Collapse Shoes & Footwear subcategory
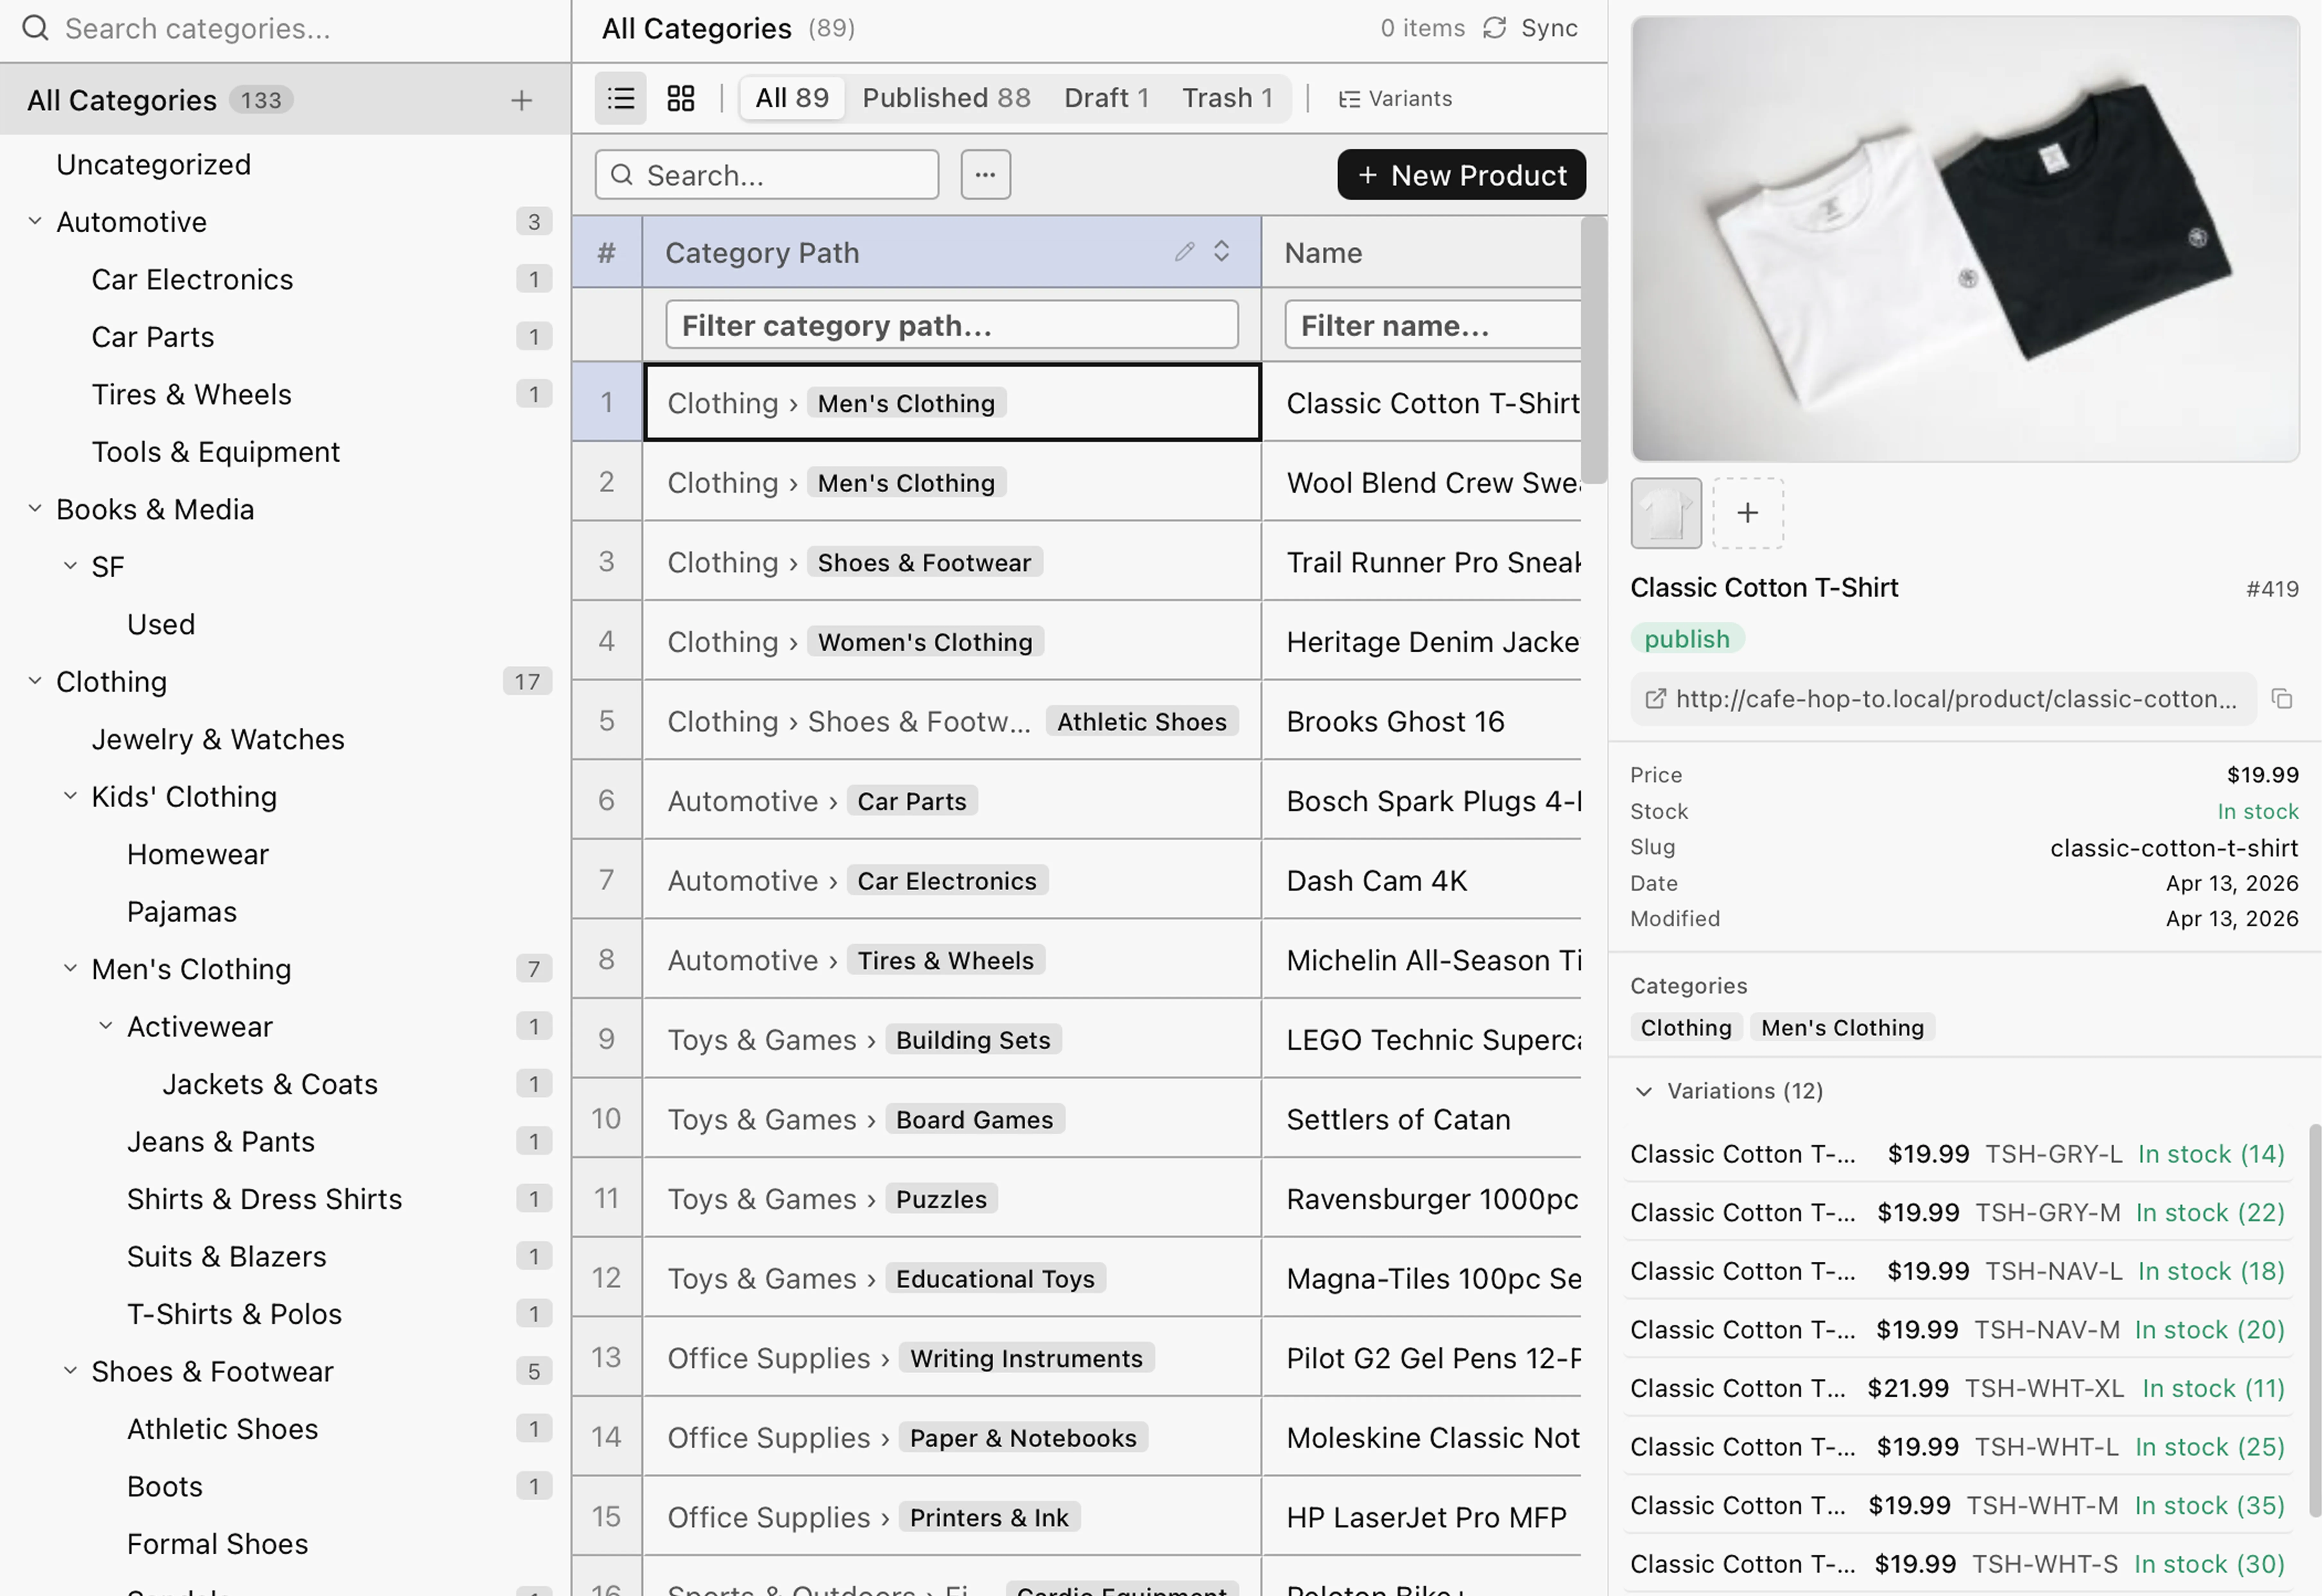2322x1596 pixels. [x=70, y=1371]
